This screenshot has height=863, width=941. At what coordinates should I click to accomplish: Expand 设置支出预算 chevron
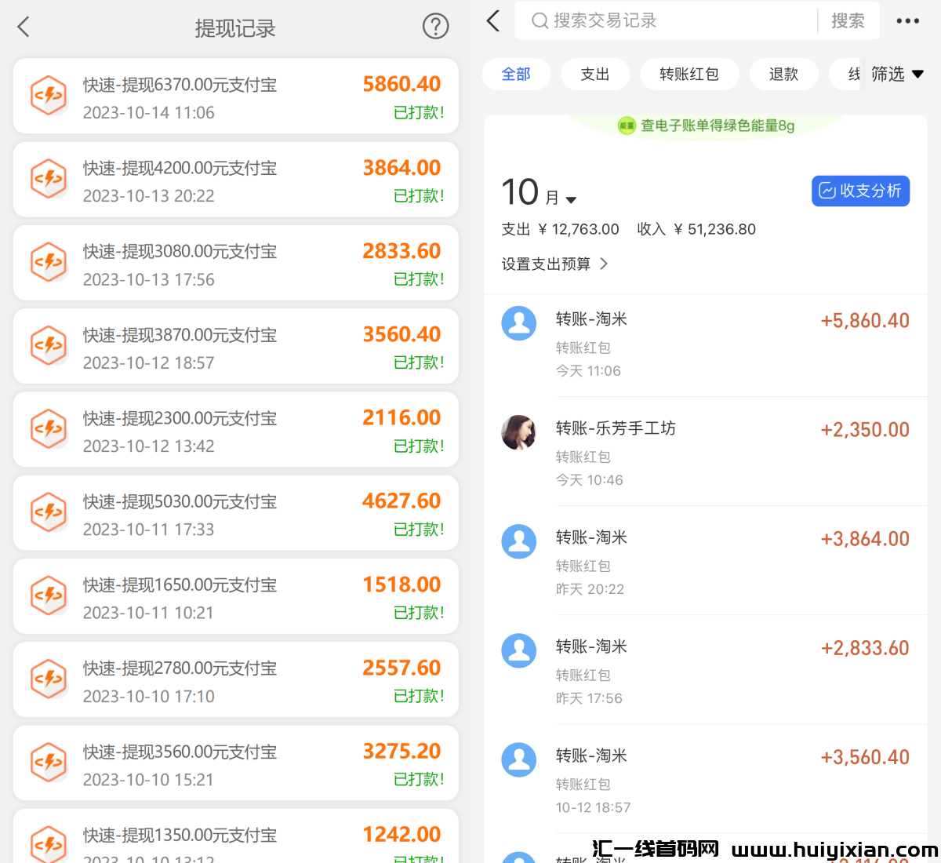[x=604, y=264]
